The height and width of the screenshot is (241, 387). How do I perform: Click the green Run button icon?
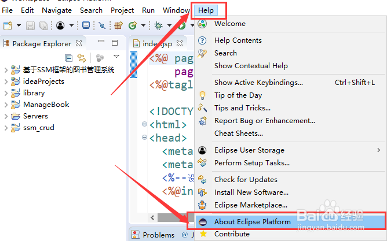click(x=182, y=25)
